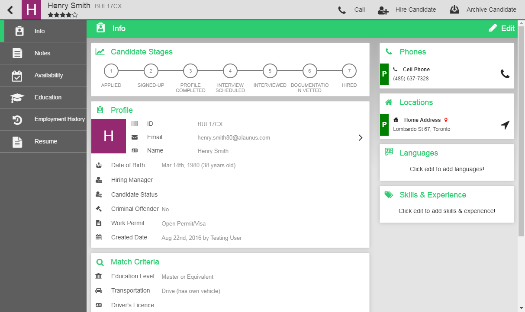Screen dimensions: 525x312
Task: Navigate to home address with arrow icon
Action: point(505,125)
